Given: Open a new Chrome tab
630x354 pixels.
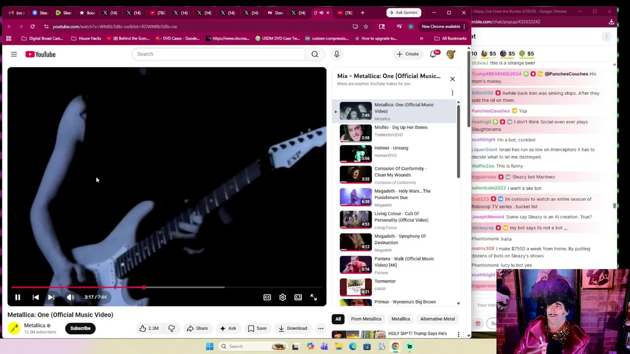Looking at the screenshot, I should 362,13.
